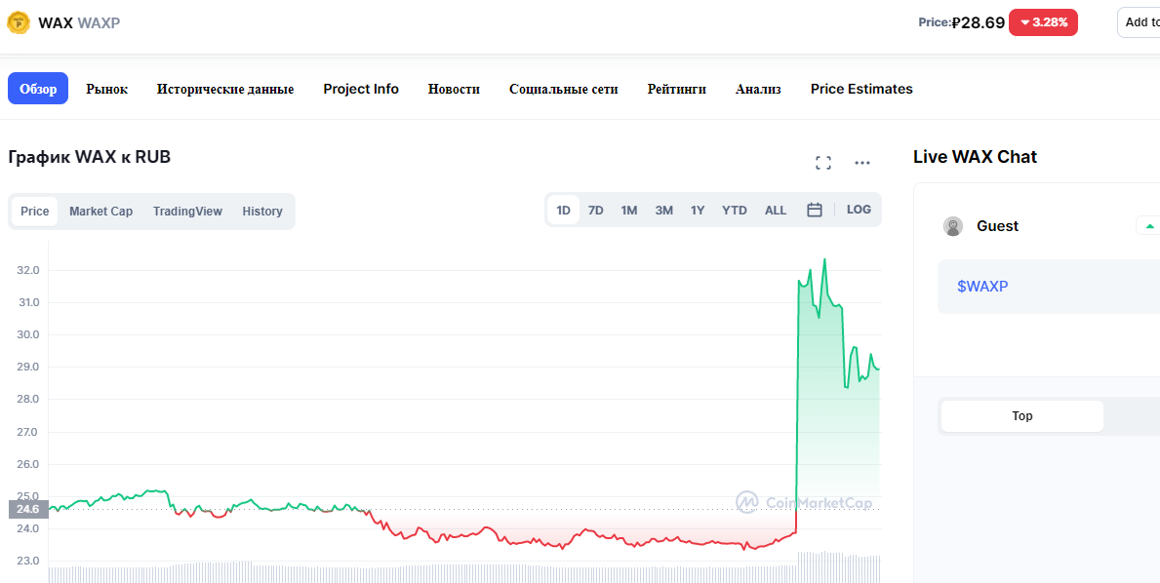Click the Add to button
The image size is (1160, 583).
pyautogui.click(x=1140, y=22)
